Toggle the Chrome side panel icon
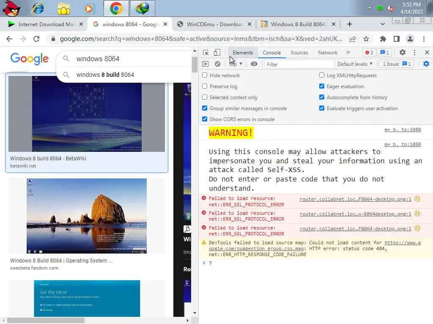 click(397, 39)
